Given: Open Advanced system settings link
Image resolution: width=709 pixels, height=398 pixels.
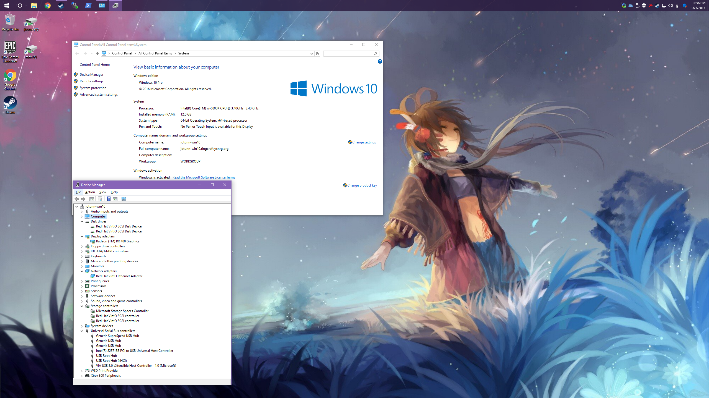Looking at the screenshot, I should [x=99, y=95].
